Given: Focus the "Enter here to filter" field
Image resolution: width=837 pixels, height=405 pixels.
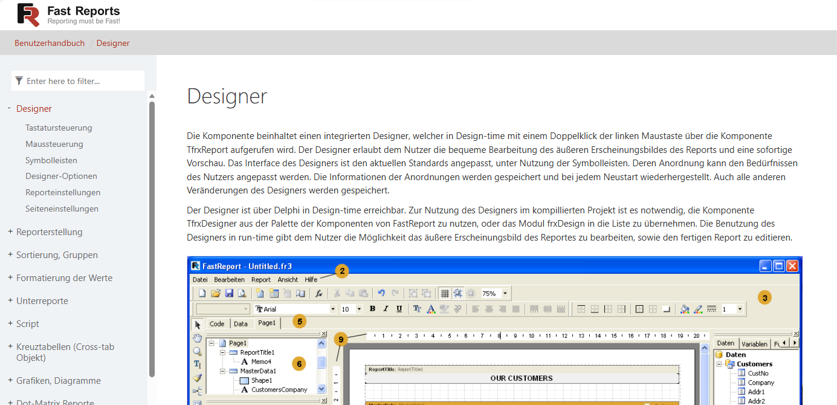Looking at the screenshot, I should (x=78, y=81).
